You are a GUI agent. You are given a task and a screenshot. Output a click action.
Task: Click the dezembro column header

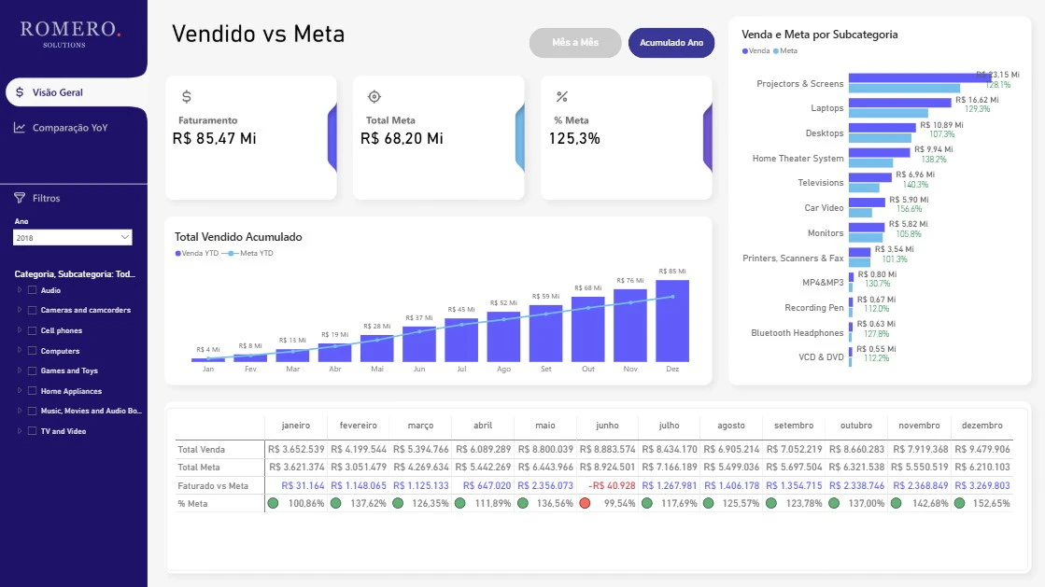[x=981, y=426]
